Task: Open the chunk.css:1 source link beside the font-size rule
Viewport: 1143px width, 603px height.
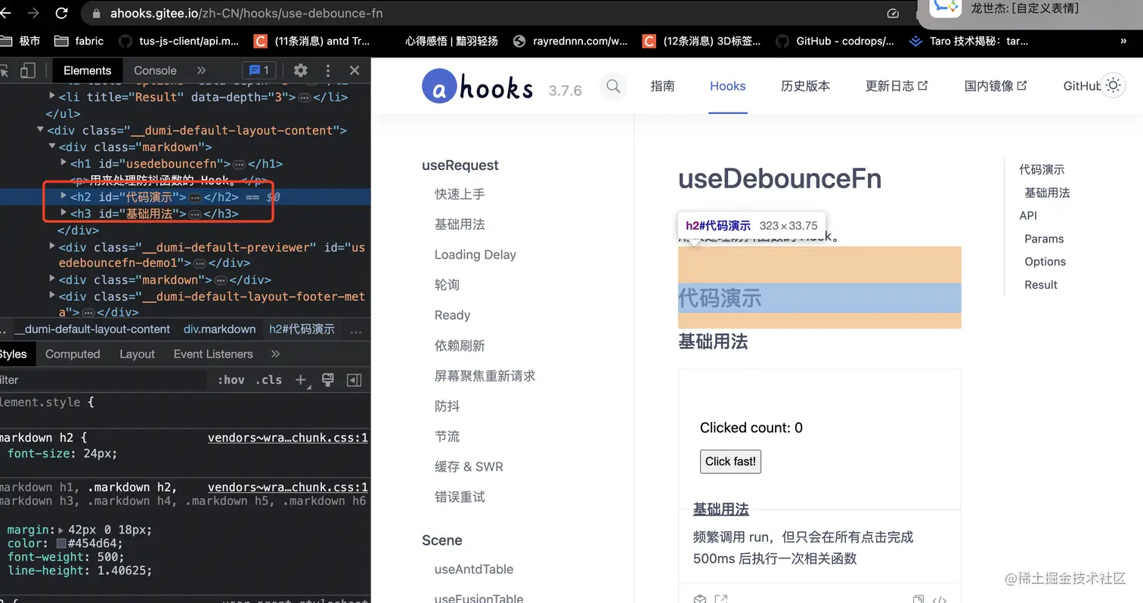Action: click(288, 438)
